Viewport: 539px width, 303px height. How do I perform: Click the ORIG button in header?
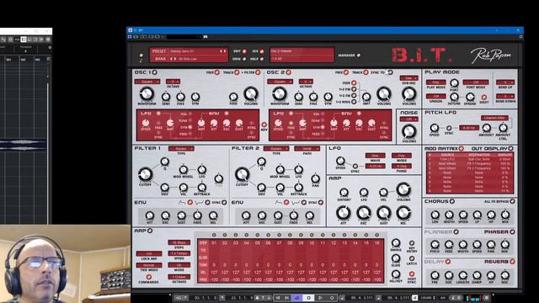(244, 59)
